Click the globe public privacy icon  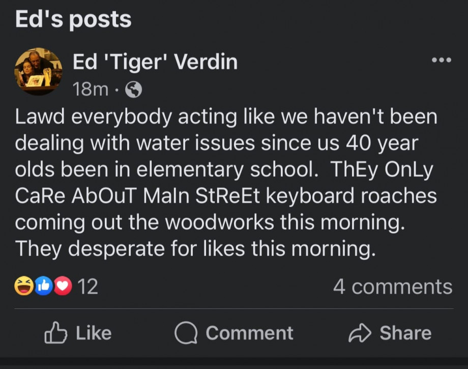click(133, 90)
